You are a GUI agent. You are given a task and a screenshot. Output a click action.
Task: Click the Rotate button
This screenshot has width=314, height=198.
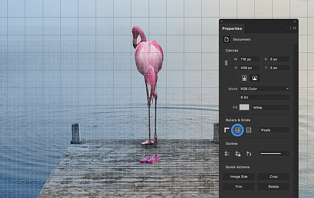coord(273,186)
